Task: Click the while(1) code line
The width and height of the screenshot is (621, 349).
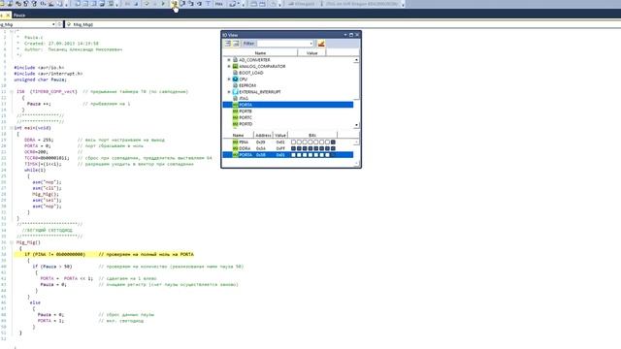Action: [x=35, y=170]
